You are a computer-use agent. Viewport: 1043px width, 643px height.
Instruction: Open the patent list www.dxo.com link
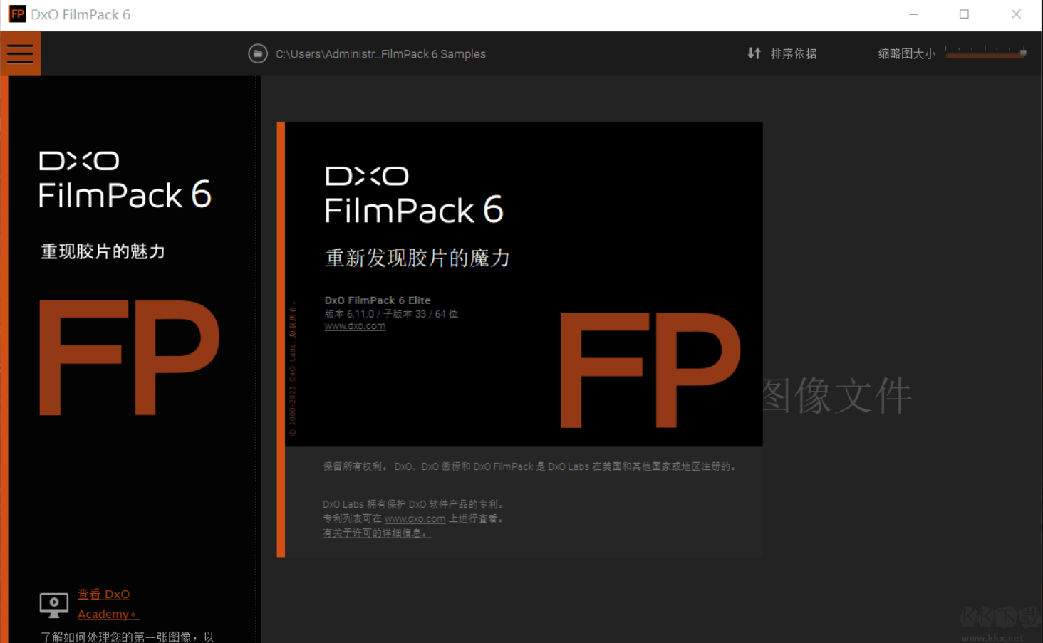click(415, 518)
